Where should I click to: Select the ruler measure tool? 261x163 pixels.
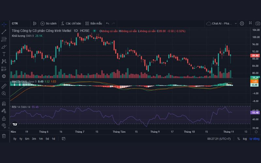(4, 86)
